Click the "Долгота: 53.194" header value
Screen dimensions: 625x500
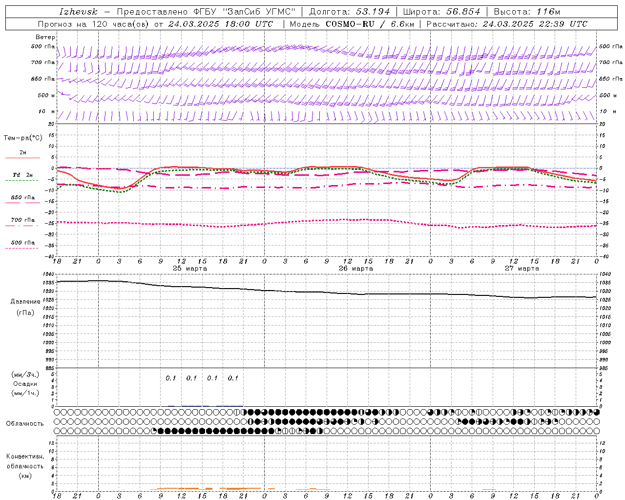coord(350,12)
